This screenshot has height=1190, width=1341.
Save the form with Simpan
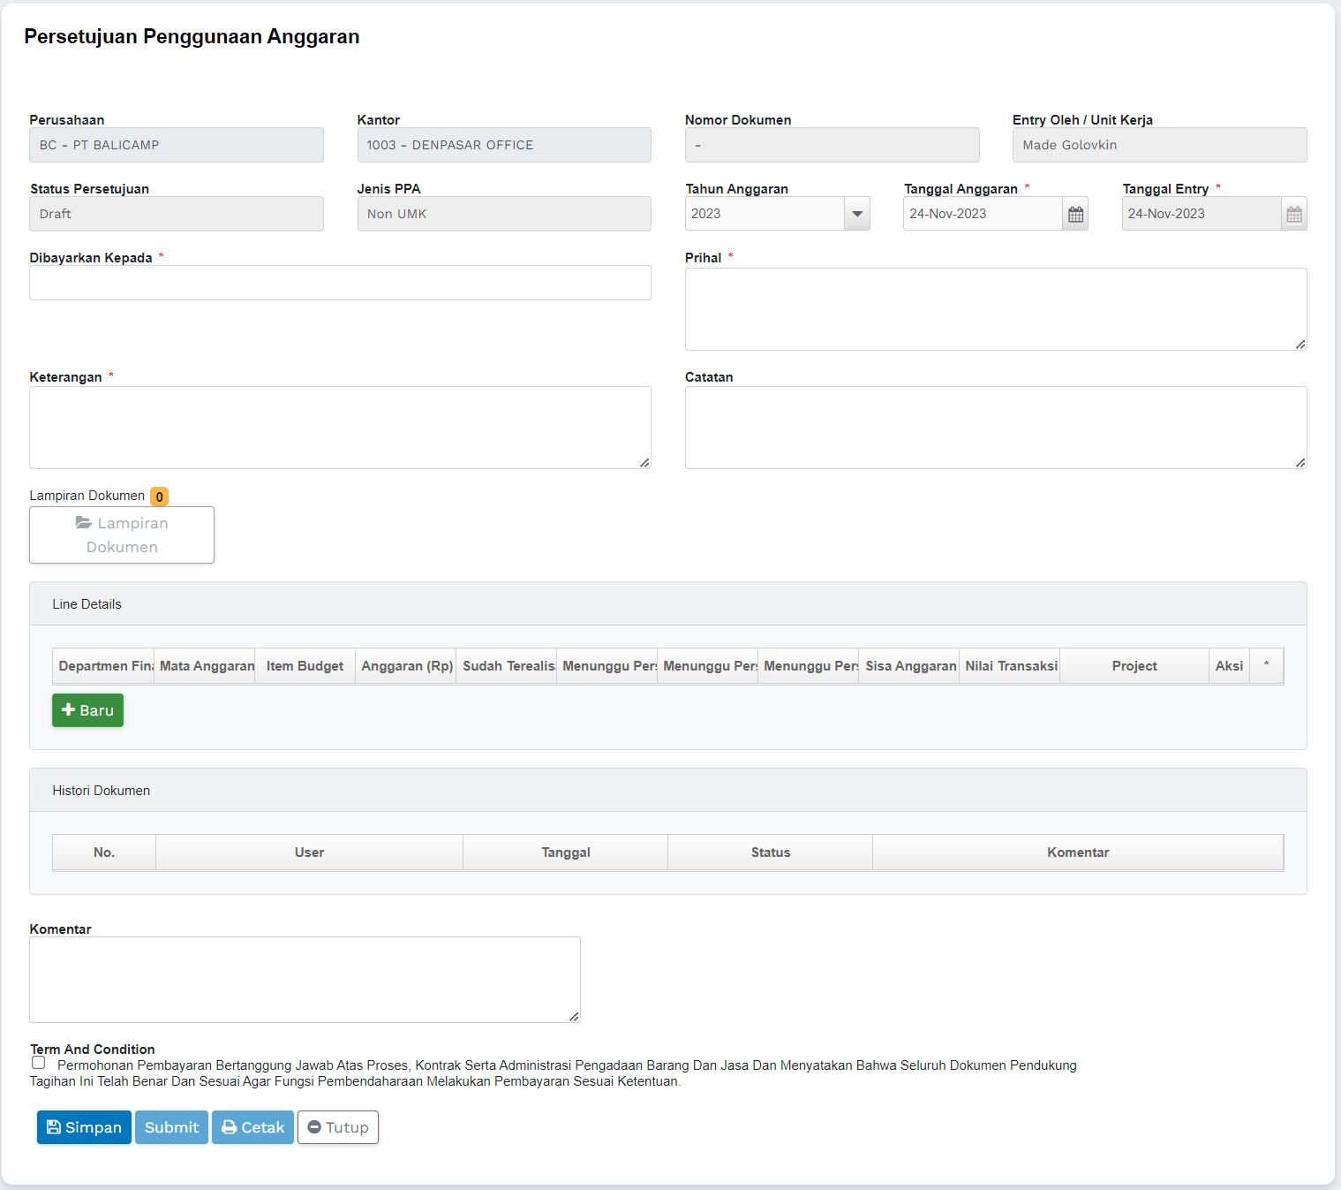(84, 1127)
